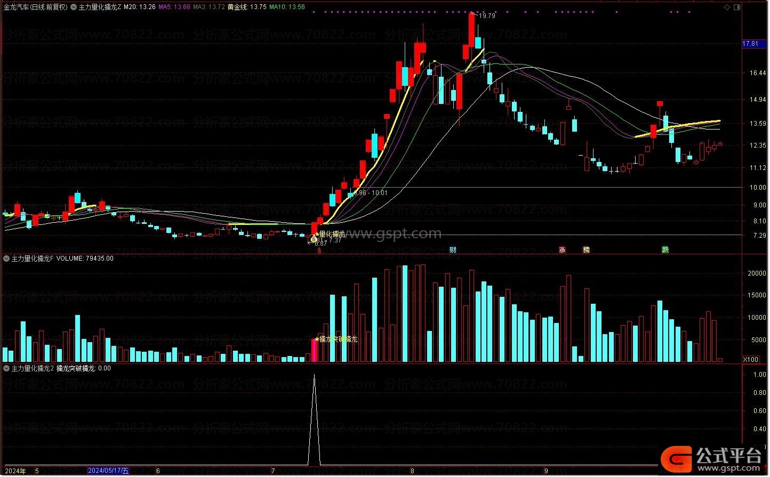Image resolution: width=770 pixels, height=477 pixels.
Task: Click the MA3: 13.72 value
Action: (x=209, y=7)
